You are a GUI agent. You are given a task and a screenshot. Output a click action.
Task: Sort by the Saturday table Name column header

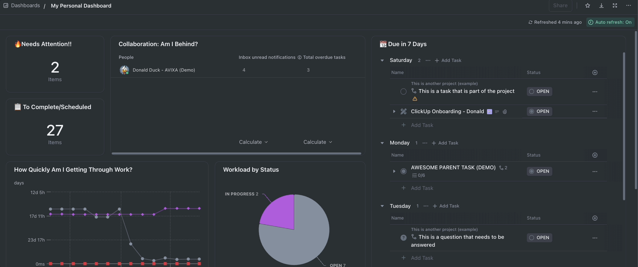click(397, 73)
